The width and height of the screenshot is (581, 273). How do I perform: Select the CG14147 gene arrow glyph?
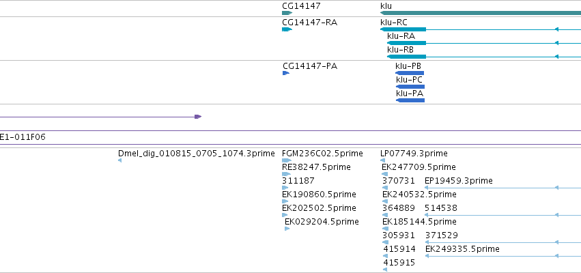click(287, 13)
